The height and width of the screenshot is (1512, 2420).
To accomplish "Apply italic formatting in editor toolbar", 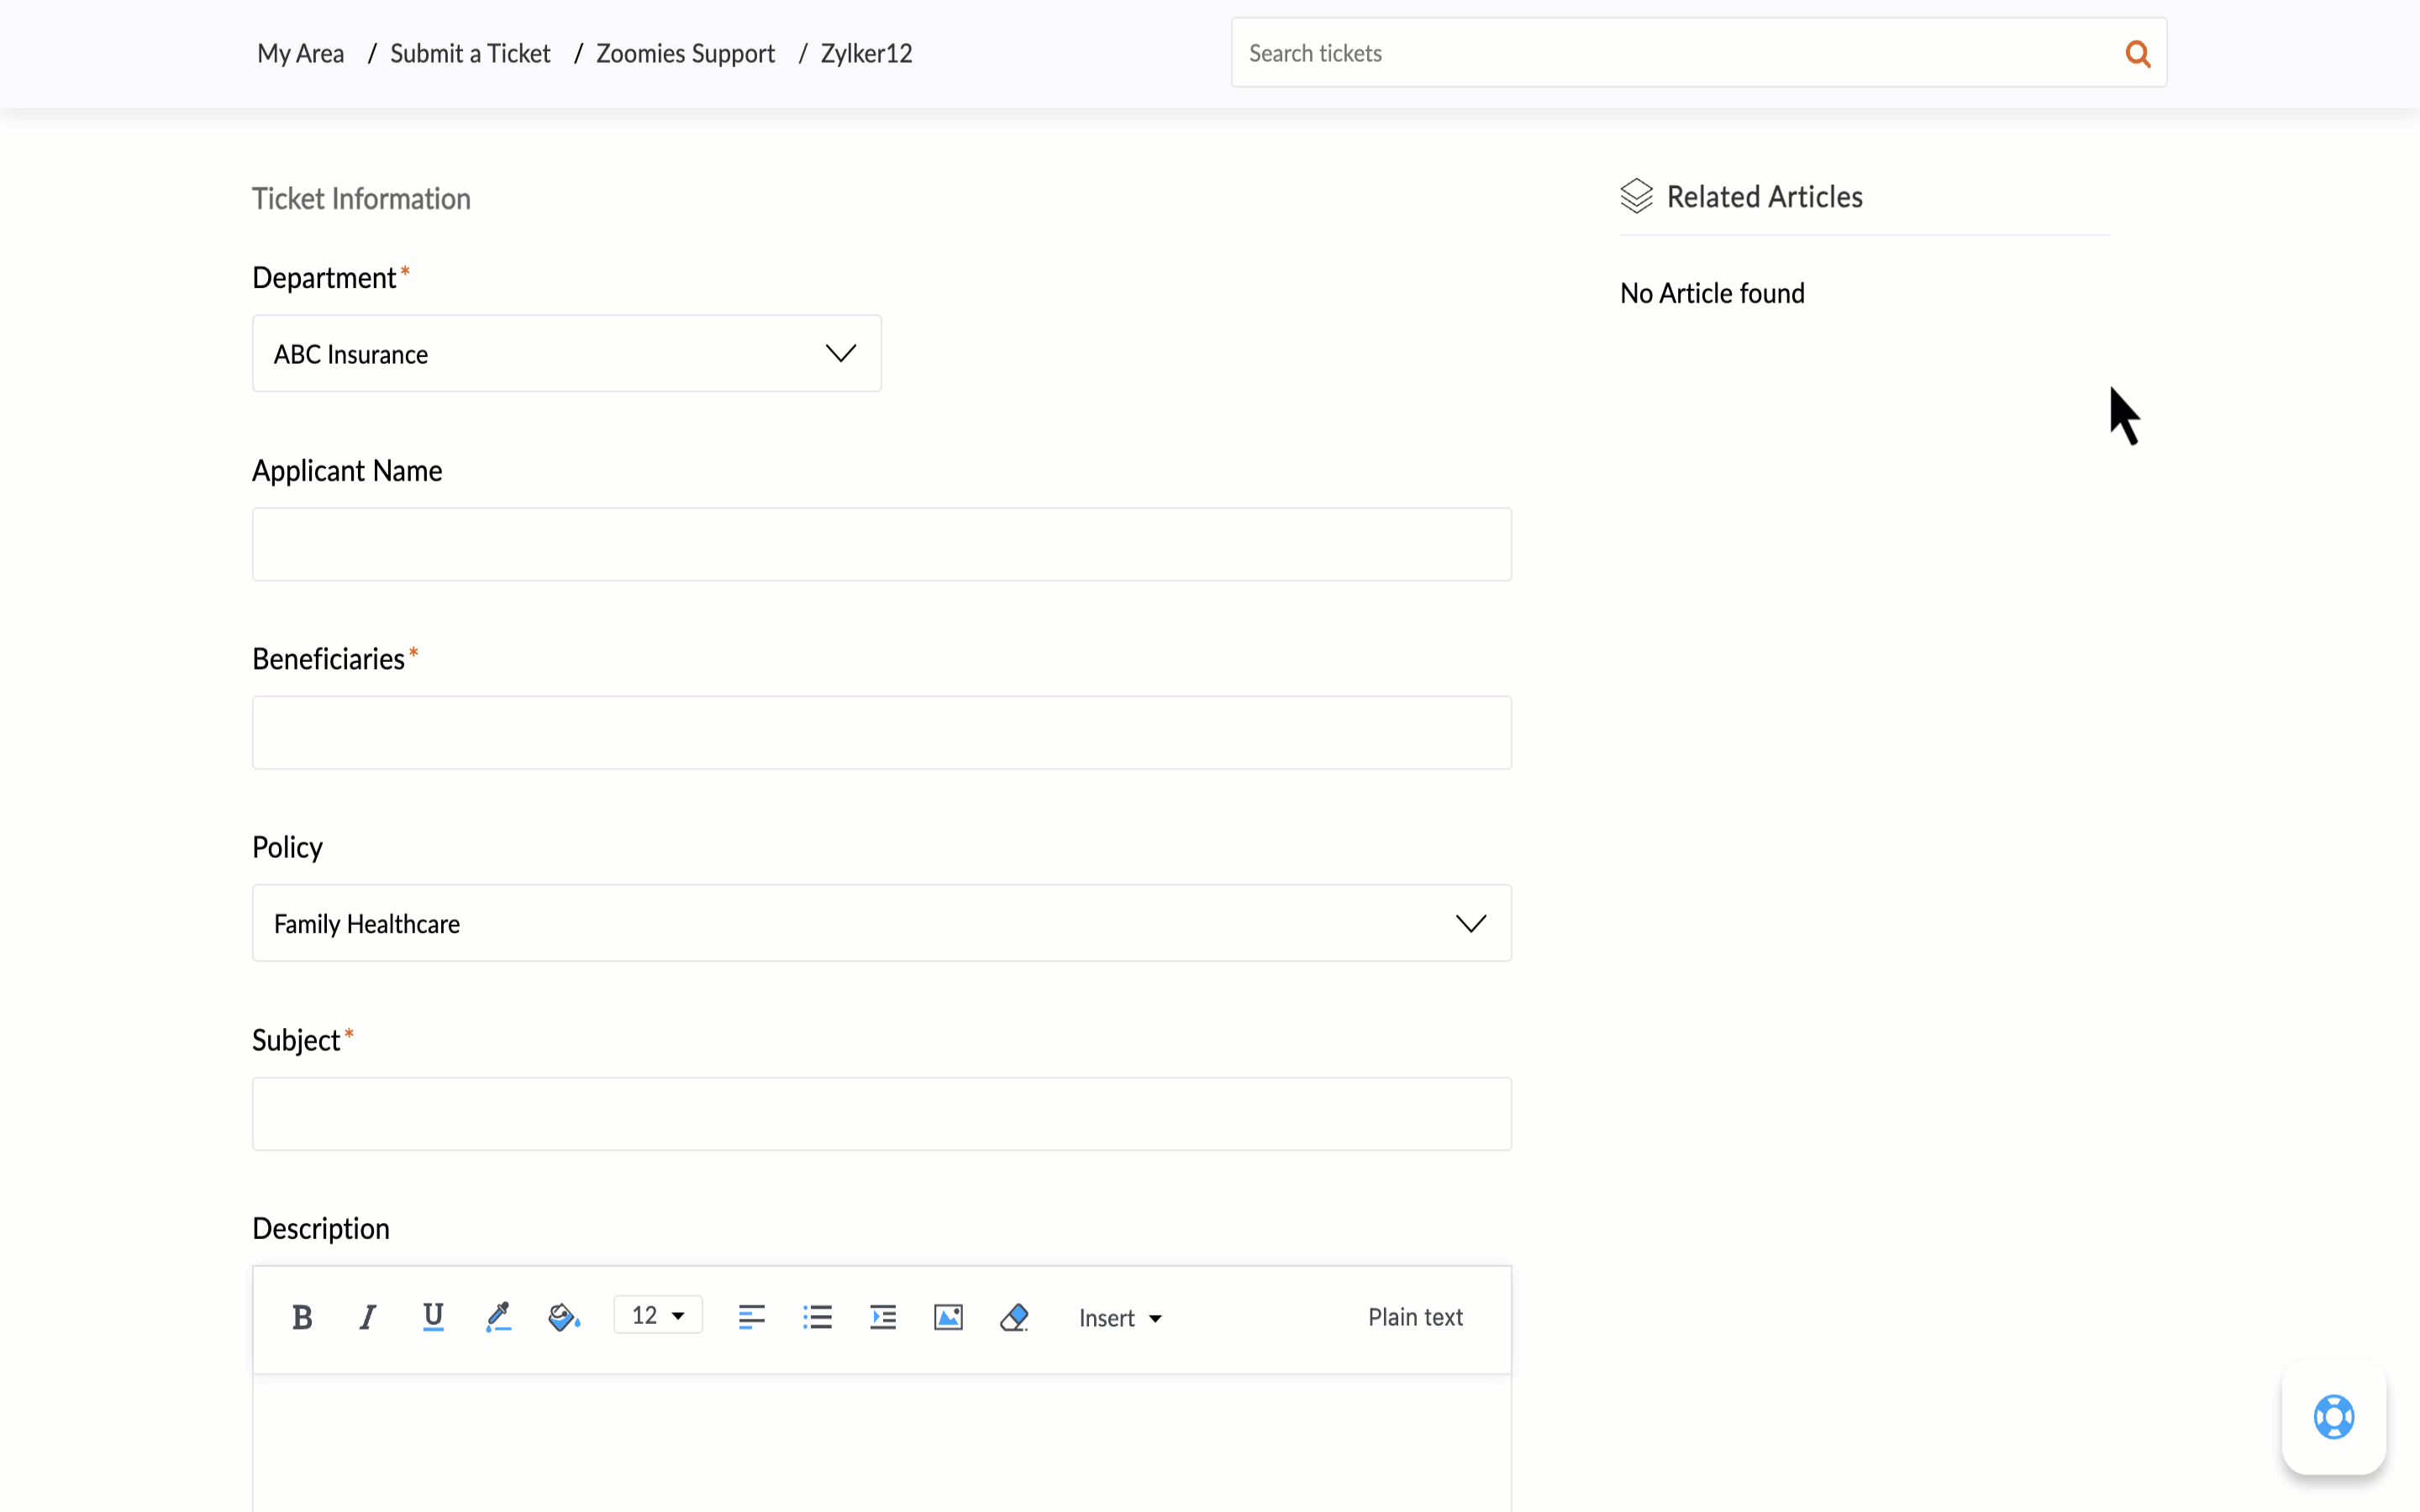I will tap(367, 1317).
